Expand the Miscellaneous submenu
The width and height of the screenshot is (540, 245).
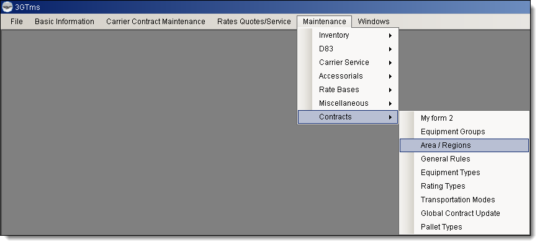click(348, 103)
